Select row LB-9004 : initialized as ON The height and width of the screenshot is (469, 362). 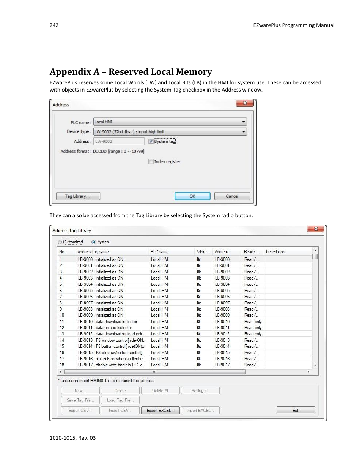click(x=185, y=284)
